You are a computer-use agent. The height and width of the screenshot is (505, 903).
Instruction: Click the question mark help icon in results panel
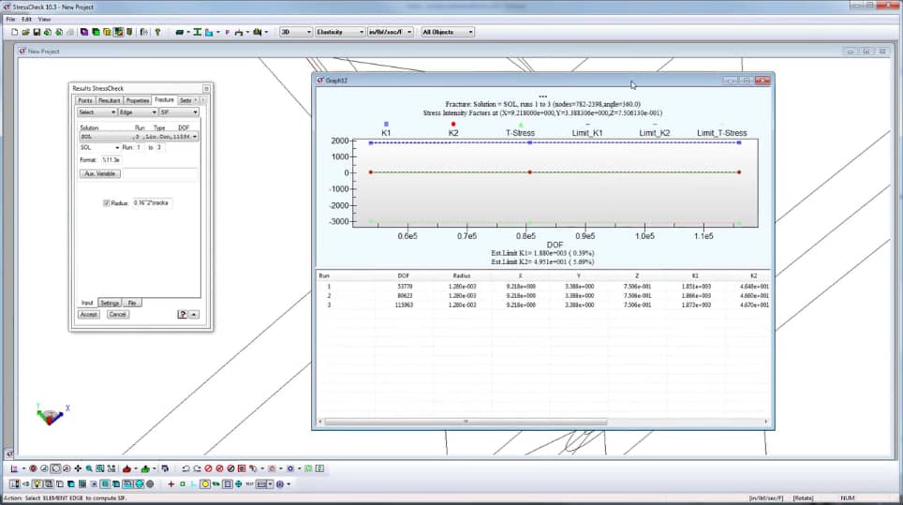pyautogui.click(x=182, y=315)
